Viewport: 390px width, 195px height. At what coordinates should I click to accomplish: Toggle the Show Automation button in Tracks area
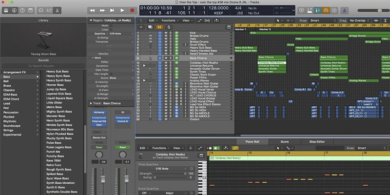click(x=200, y=20)
